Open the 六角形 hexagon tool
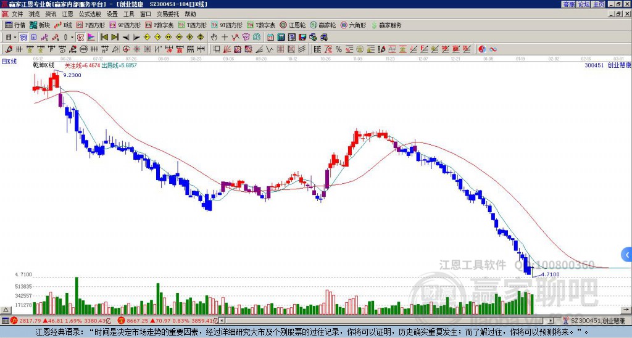The image size is (632, 338). click(354, 25)
